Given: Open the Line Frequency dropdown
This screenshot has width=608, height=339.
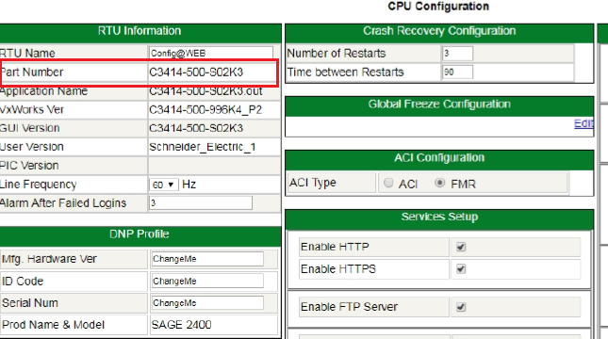Looking at the screenshot, I should 163,185.
